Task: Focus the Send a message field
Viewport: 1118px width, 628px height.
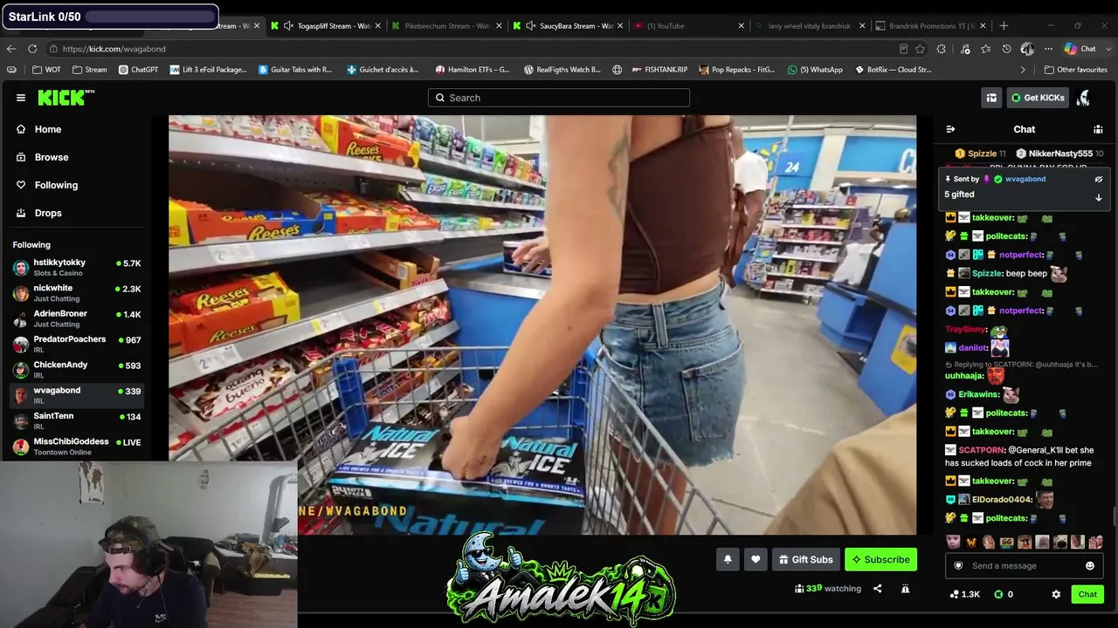Action: 1025,566
